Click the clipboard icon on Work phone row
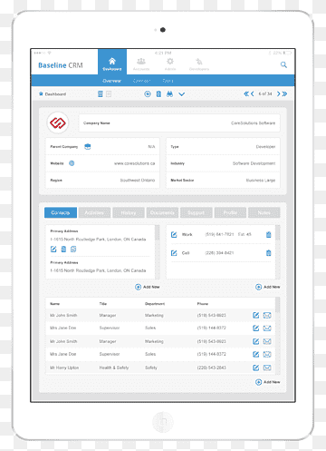The width and height of the screenshot is (326, 451). click(269, 235)
